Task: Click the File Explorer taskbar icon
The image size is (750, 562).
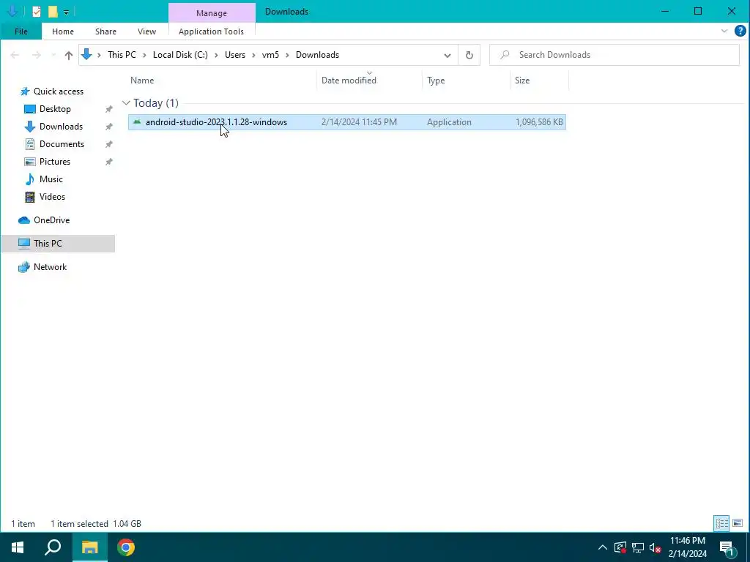Action: [89, 547]
